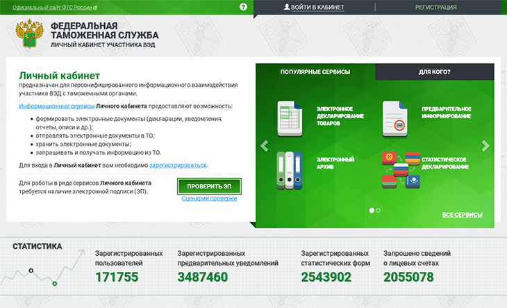This screenshot has width=507, height=308.
Task: Click the account info requests count 2055078
Action: coord(408,277)
